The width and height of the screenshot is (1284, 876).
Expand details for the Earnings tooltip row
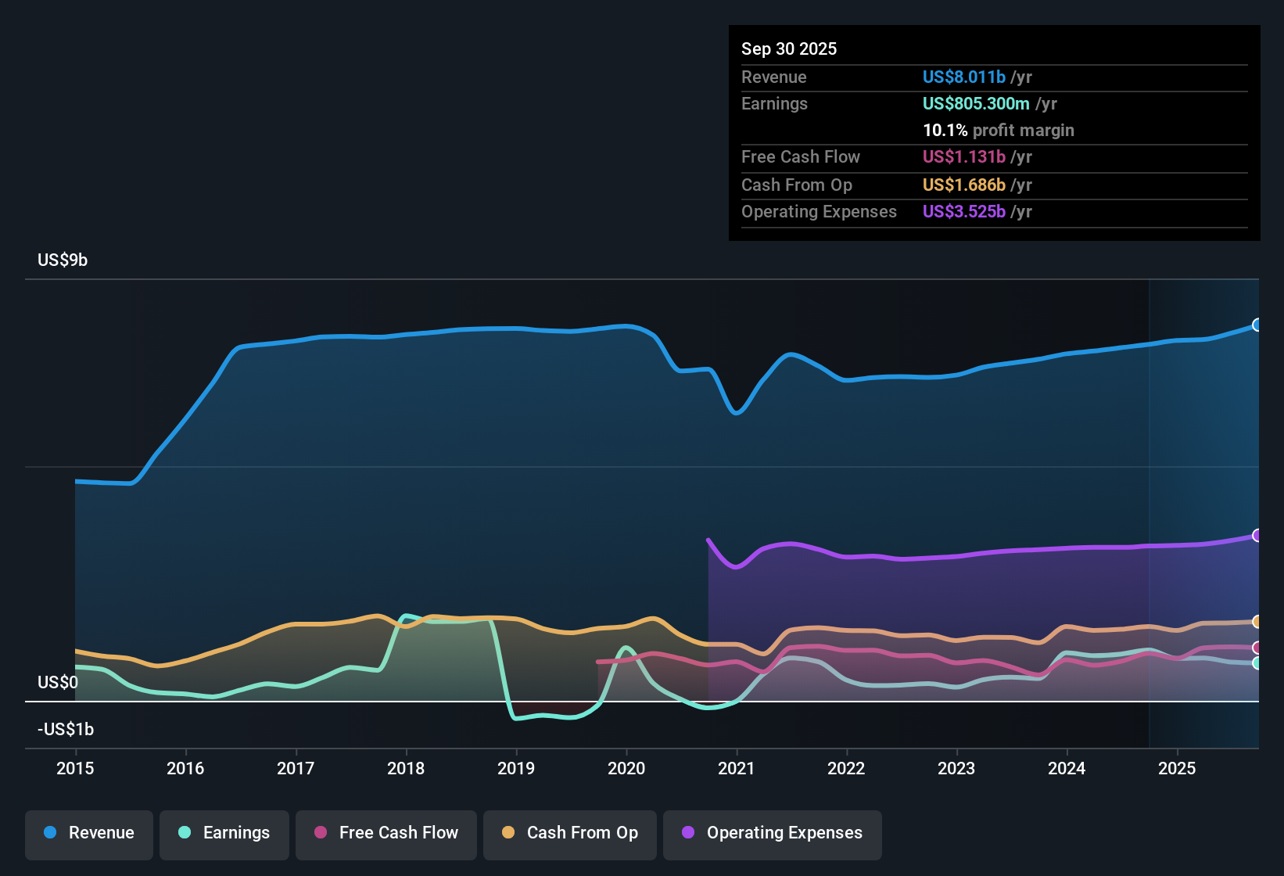pos(774,103)
